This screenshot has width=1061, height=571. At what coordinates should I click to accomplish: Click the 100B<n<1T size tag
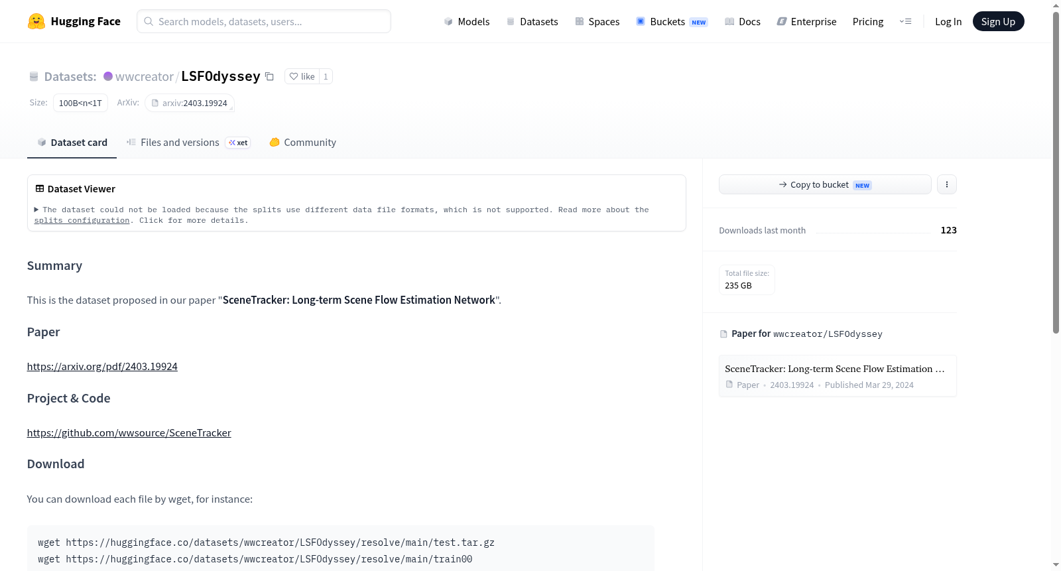pos(80,103)
